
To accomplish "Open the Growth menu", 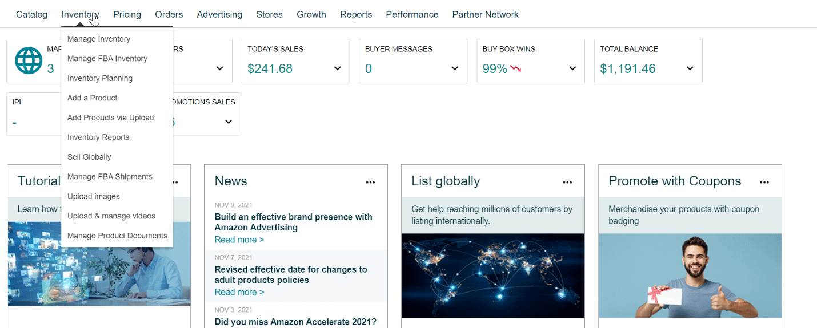I will [x=311, y=14].
